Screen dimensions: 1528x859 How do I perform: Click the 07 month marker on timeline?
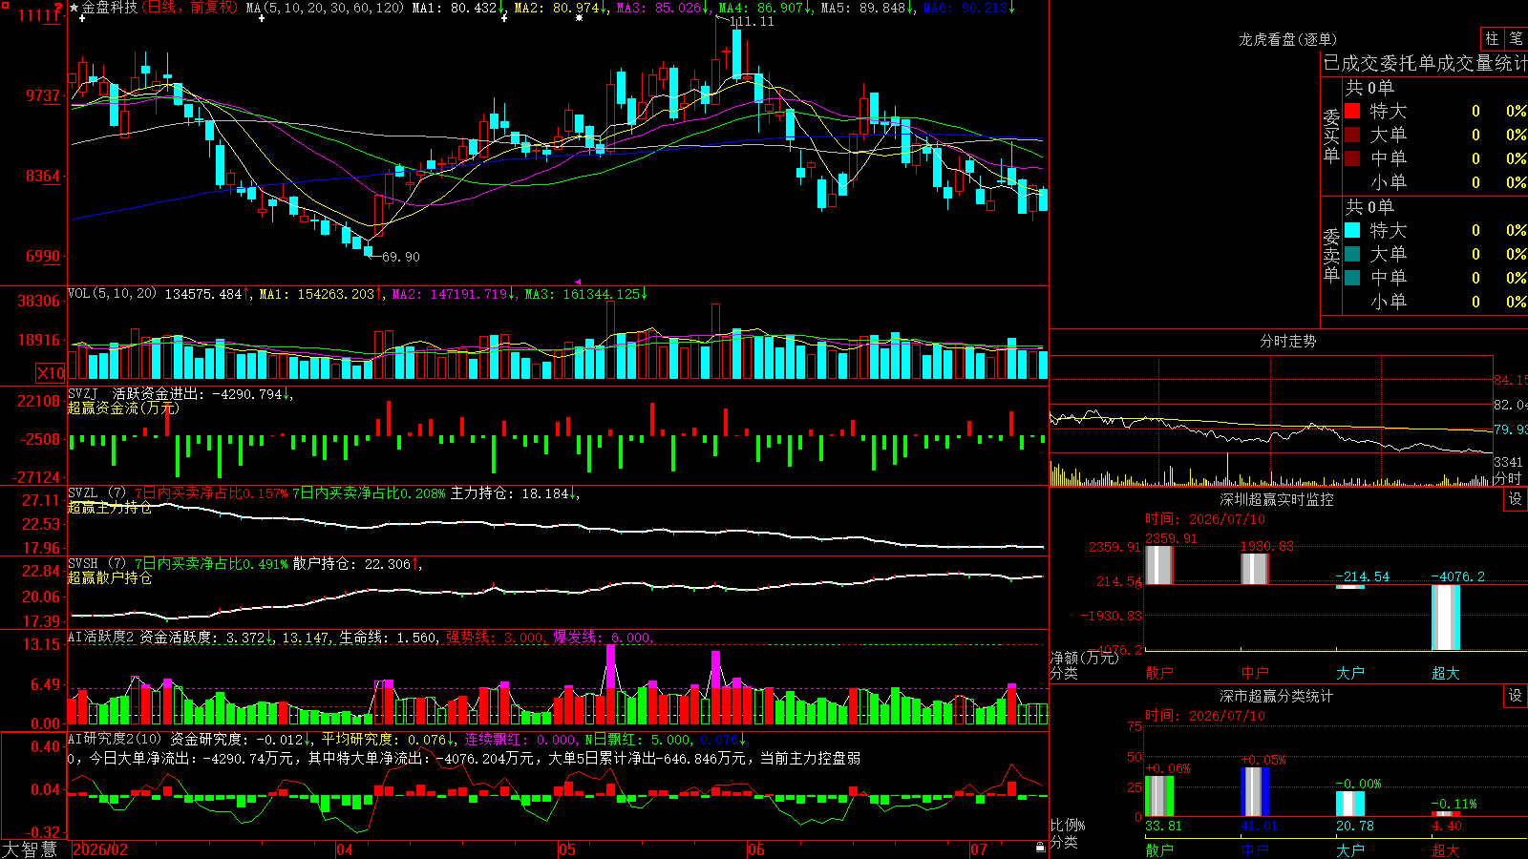[x=979, y=849]
